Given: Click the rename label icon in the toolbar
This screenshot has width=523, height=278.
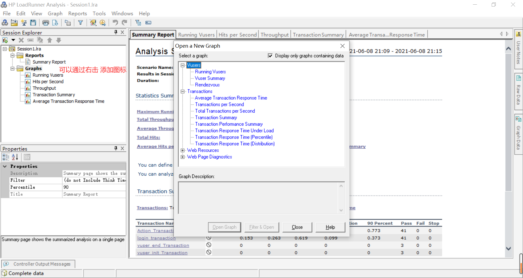Looking at the screenshot, I should coord(148,23).
